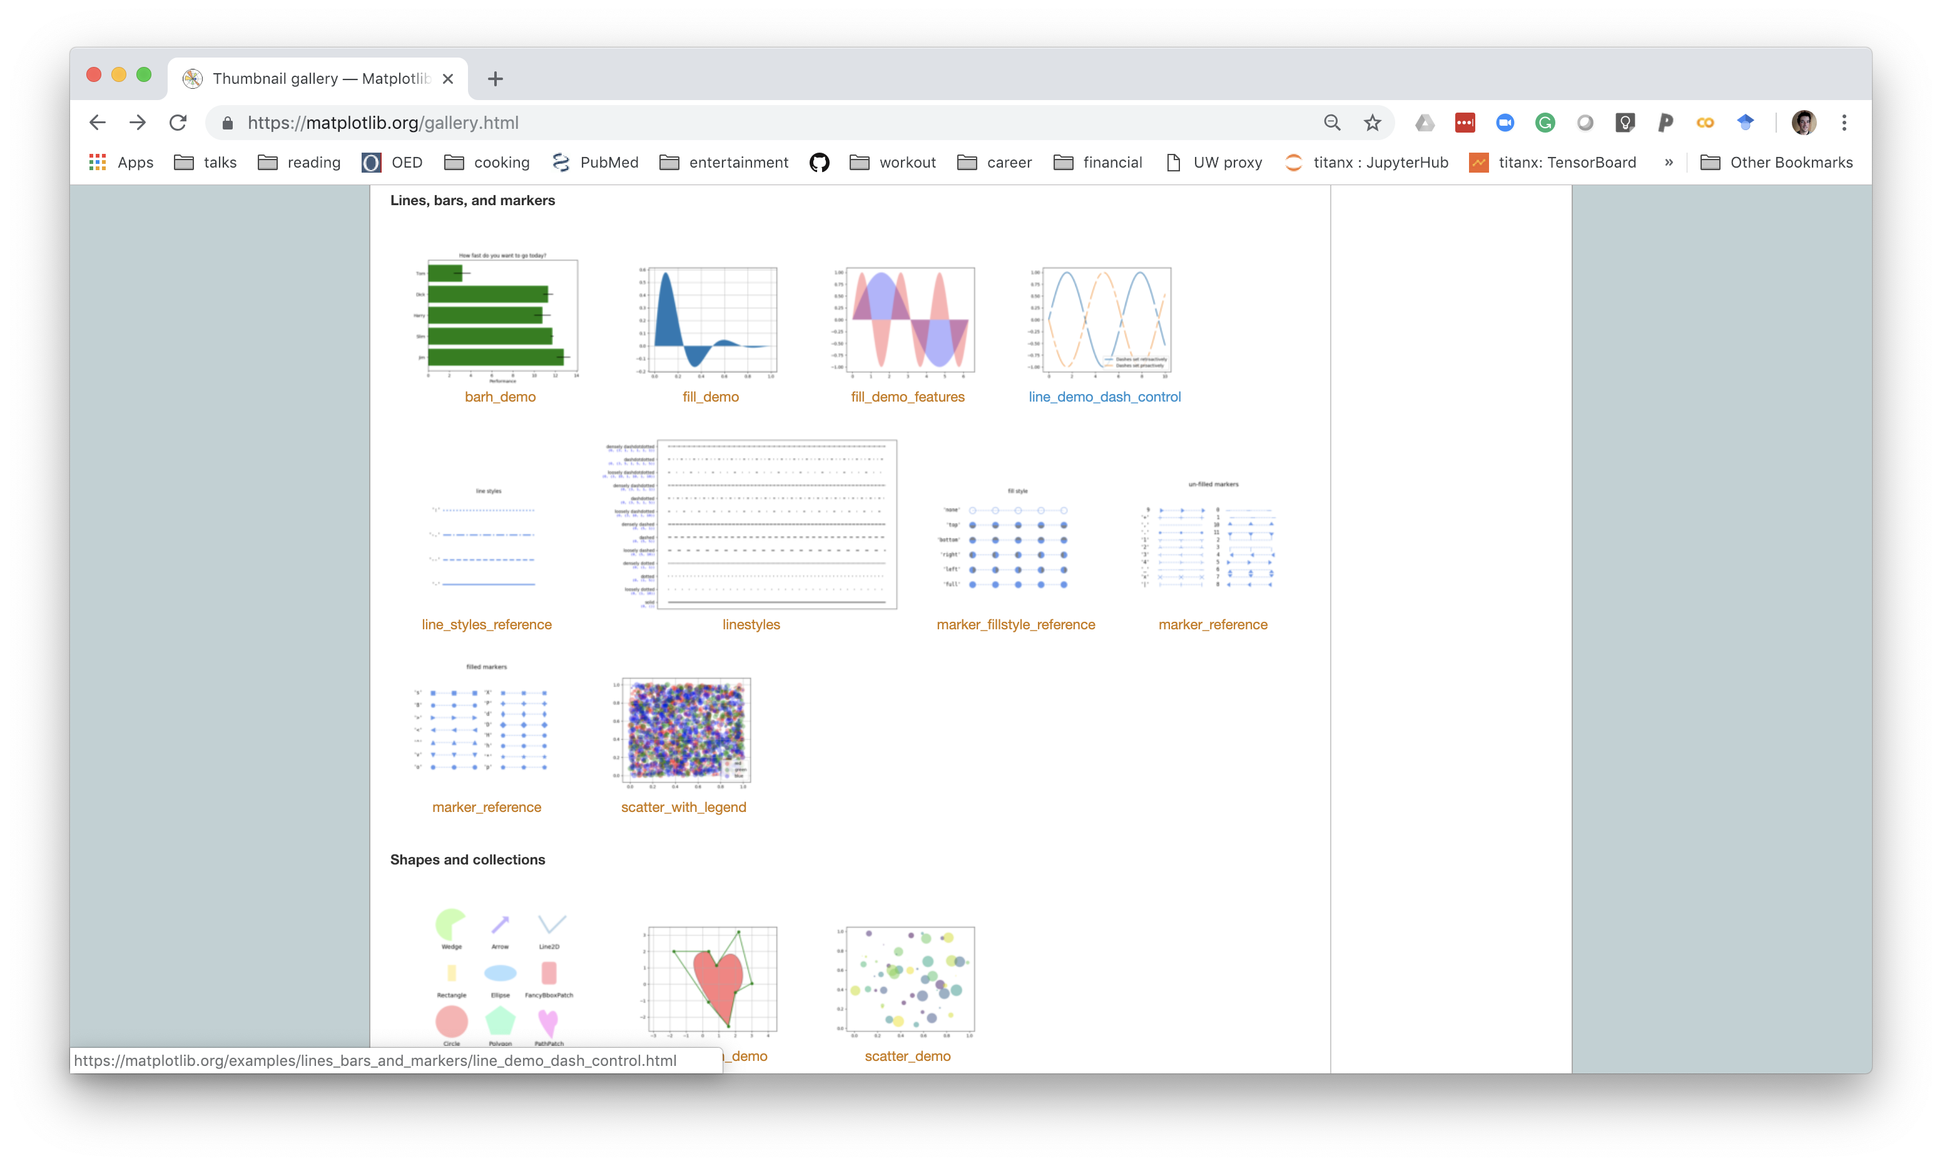
Task: Open the marker_reference link under unfilled markers
Action: coord(1213,625)
